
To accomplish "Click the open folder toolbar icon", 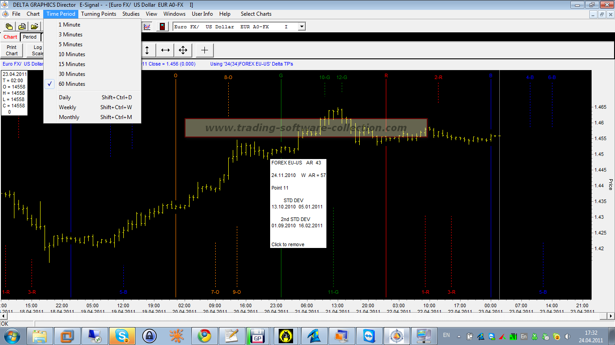I will (x=34, y=27).
